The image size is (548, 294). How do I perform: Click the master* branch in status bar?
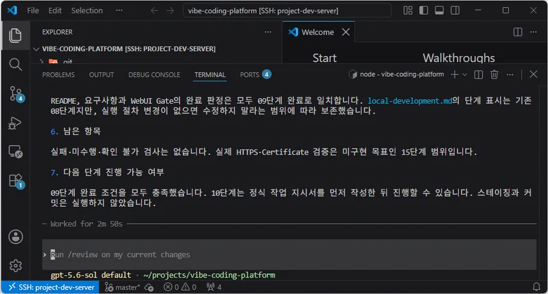tap(122, 288)
